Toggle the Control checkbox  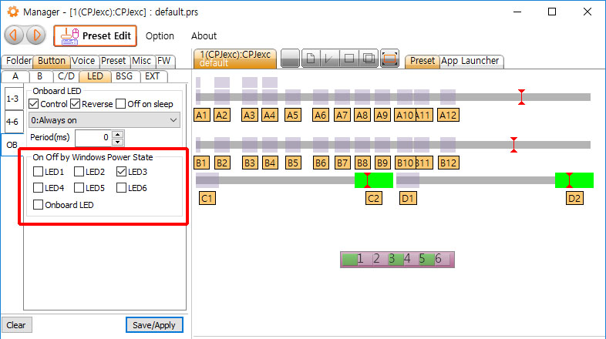click(x=34, y=104)
